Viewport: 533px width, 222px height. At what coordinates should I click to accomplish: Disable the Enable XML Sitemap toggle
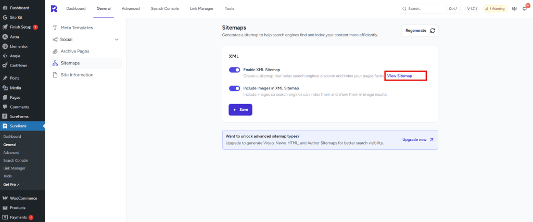[235, 70]
